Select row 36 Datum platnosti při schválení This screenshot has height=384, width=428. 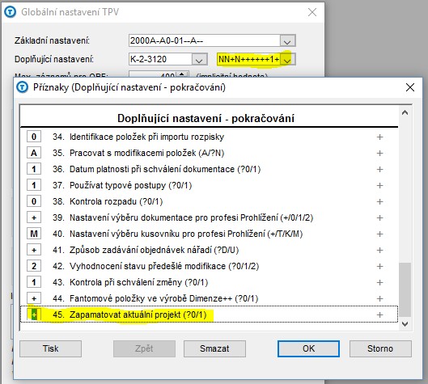click(209, 169)
